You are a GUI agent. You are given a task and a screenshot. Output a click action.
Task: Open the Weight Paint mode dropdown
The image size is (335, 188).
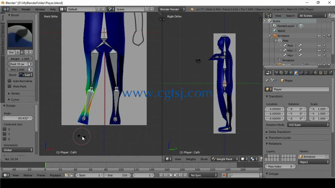coord(224,159)
